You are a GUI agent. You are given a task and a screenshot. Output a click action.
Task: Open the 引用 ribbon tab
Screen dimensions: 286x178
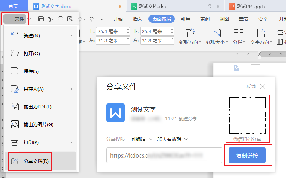tap(186, 19)
